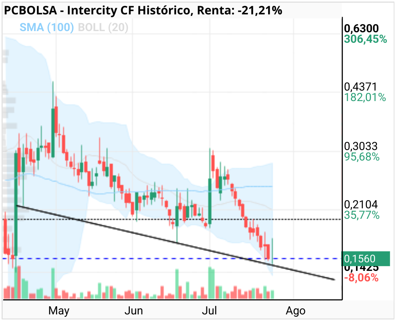Screen dimensions: 396x321
Task: Click the 0,2104 price axis label
Action: tap(361, 204)
